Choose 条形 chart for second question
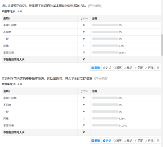Viewport: 163px width, 147px height. 139,141
